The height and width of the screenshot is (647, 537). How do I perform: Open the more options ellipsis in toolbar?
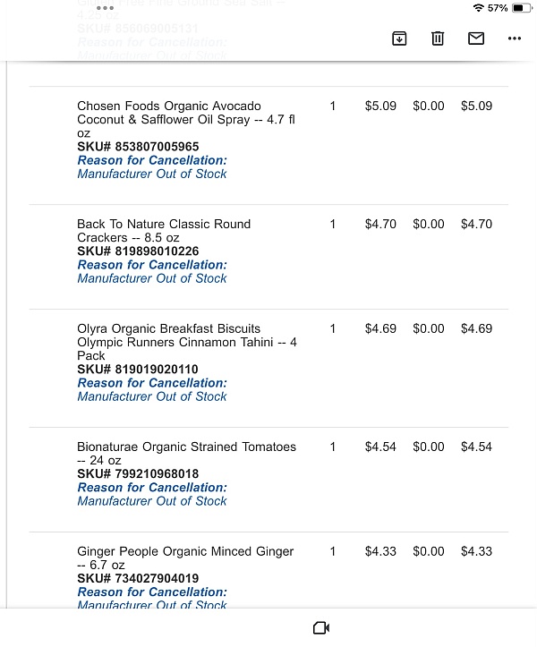(x=515, y=38)
